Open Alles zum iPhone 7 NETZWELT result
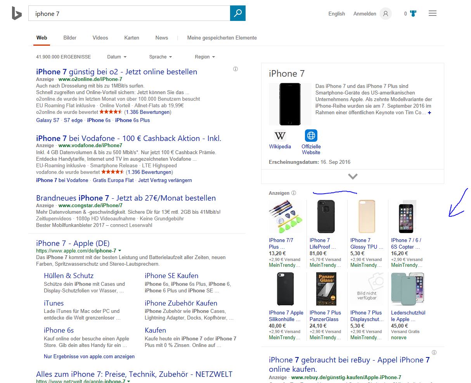Screen dimensions: 471x383 (134, 374)
